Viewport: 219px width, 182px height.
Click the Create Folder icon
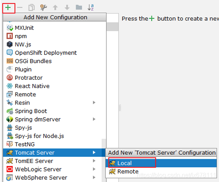(79, 8)
